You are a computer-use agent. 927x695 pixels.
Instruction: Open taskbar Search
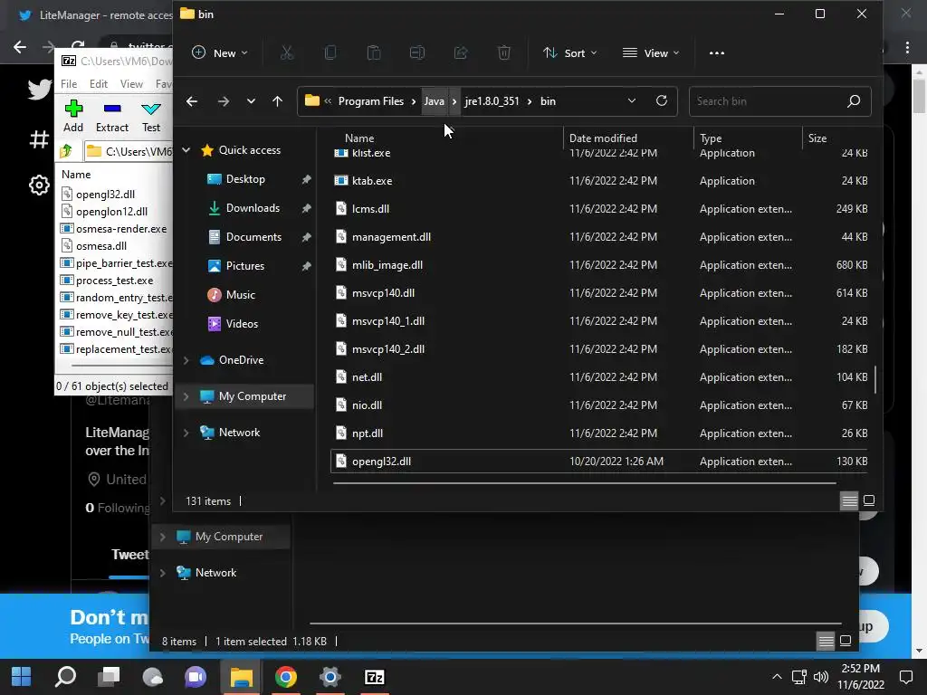tap(65, 677)
